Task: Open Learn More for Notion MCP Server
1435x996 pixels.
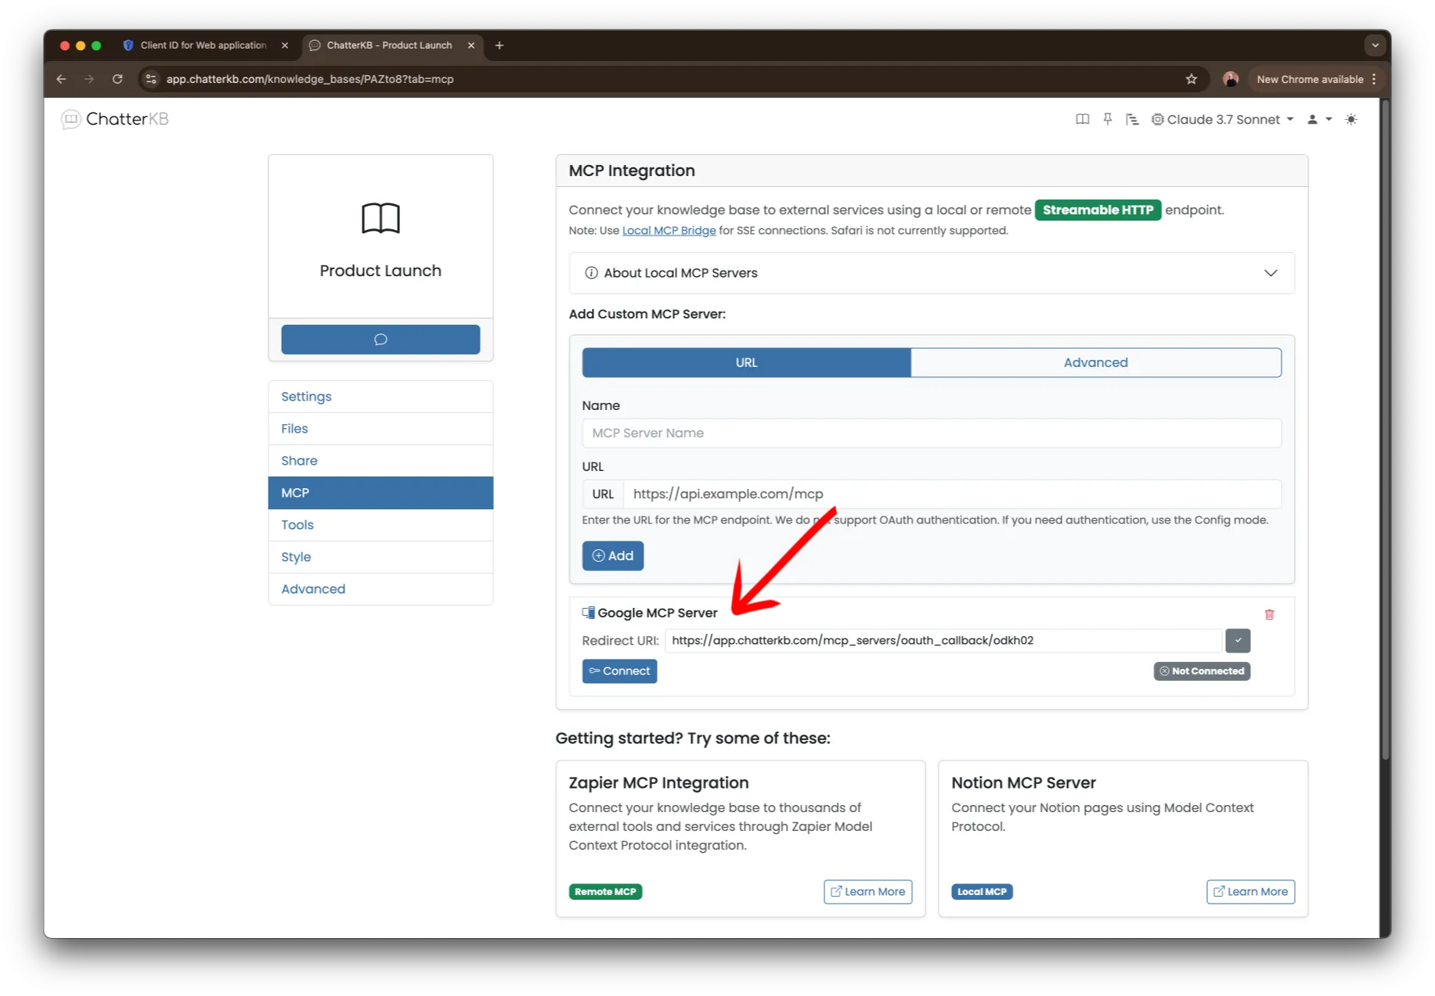Action: 1250,892
